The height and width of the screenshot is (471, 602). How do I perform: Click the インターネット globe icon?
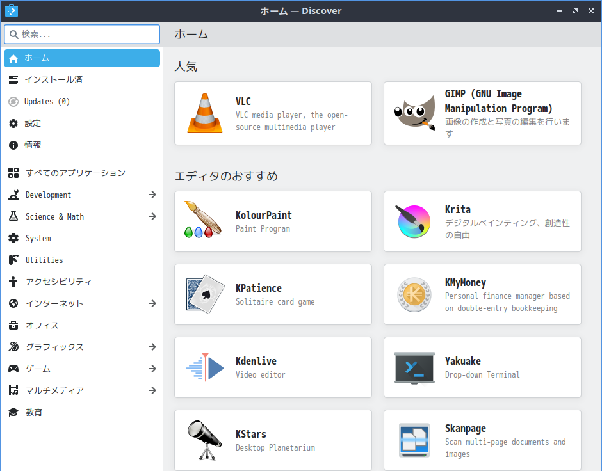13,303
